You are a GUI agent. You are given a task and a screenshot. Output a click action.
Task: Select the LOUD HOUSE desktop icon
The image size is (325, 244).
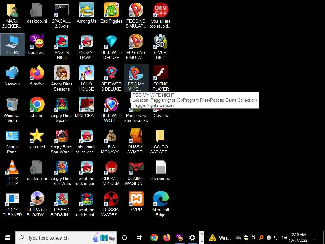click(86, 78)
